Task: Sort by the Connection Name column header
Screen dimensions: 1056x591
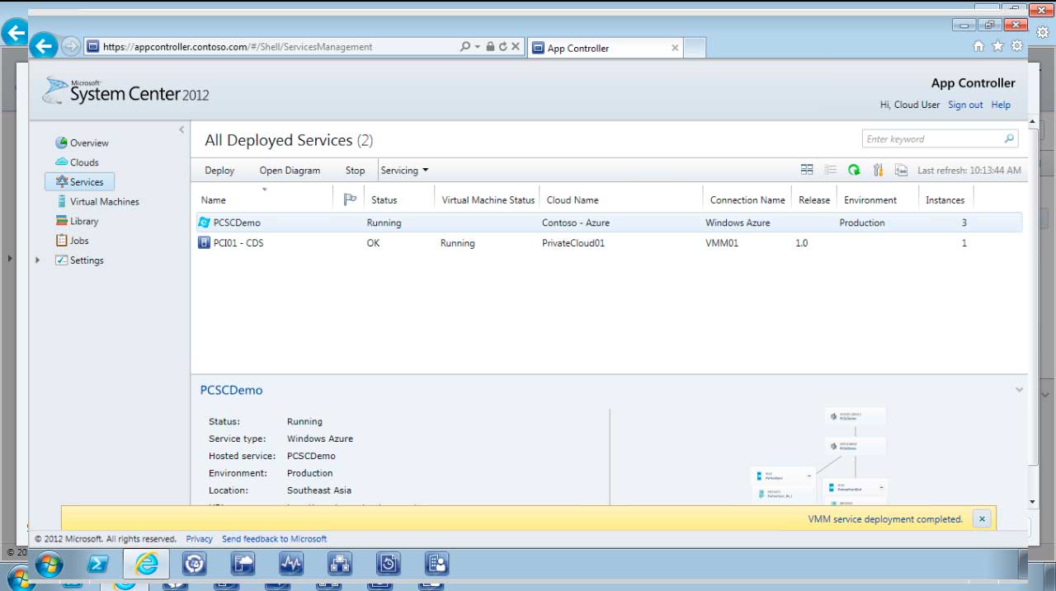Action: pos(747,200)
